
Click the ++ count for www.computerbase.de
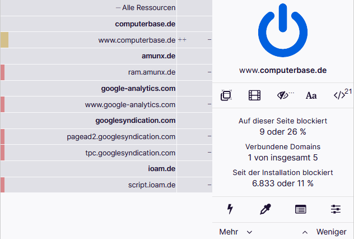pyautogui.click(x=182, y=40)
